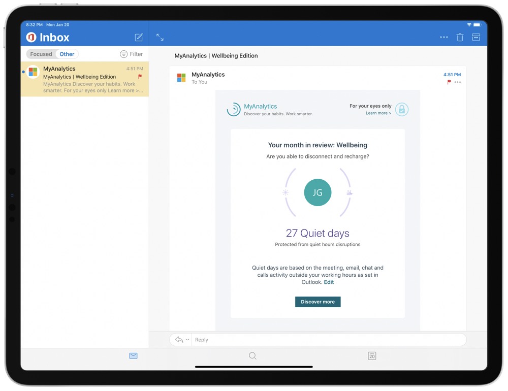508x391 pixels.
Task: Tap the flag on MyAnalytics list item
Action: click(x=140, y=77)
